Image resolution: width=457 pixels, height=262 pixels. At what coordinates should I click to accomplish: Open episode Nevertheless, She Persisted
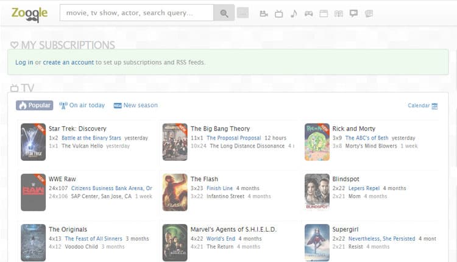[x=382, y=239]
